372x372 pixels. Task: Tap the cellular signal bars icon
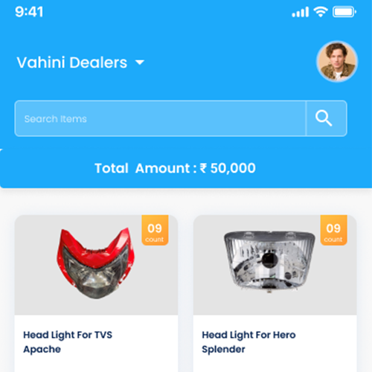click(x=301, y=12)
